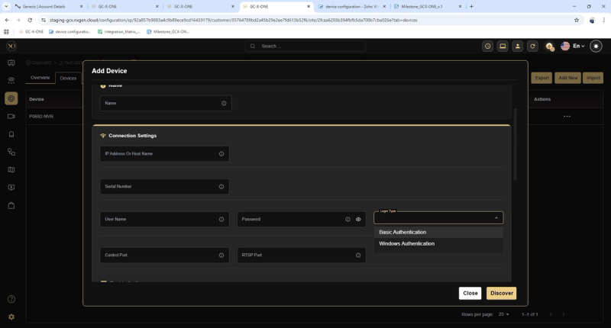
Task: Click the refresh icon in header
Action: coord(532,46)
